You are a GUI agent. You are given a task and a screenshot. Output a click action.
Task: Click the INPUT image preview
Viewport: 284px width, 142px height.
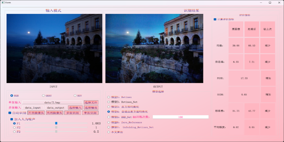(x=54, y=49)
